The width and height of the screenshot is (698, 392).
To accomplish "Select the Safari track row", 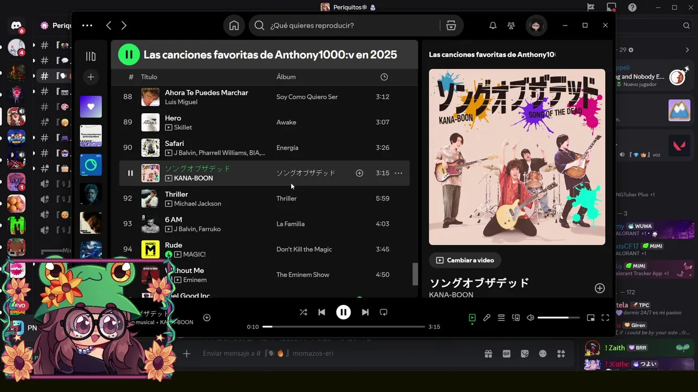I will pyautogui.click(x=264, y=148).
